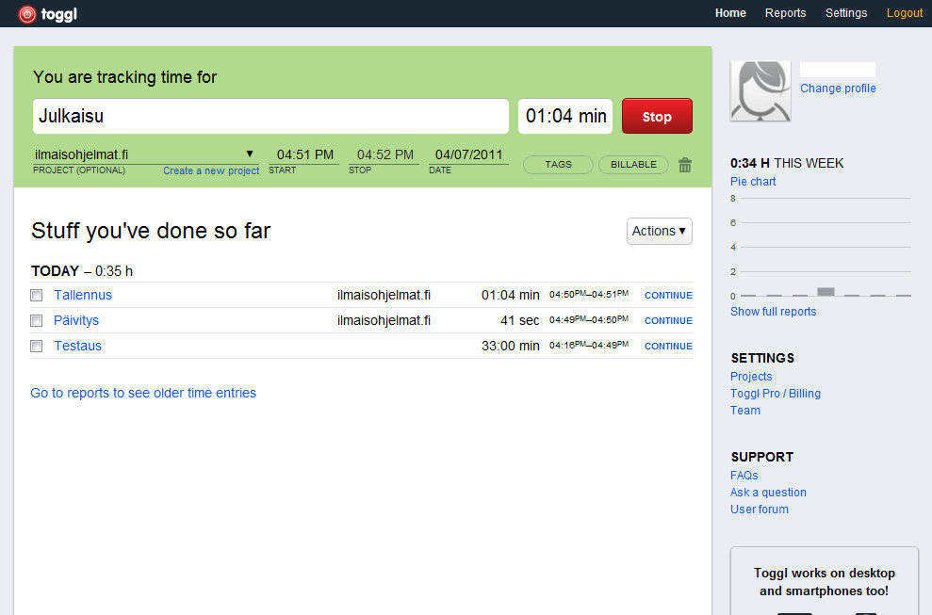This screenshot has height=615, width=932.
Task: Click the 33:00 min duration of Testaus
Action: click(511, 347)
